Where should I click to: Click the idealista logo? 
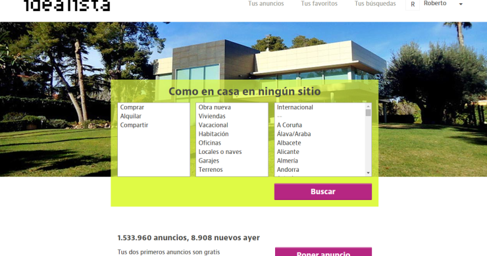pos(66,5)
